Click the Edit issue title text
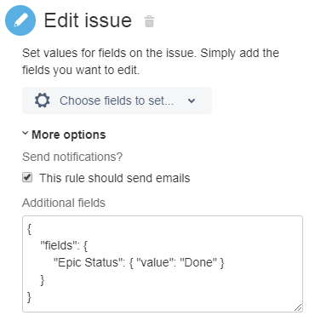This screenshot has height=321, width=309. coord(88,20)
